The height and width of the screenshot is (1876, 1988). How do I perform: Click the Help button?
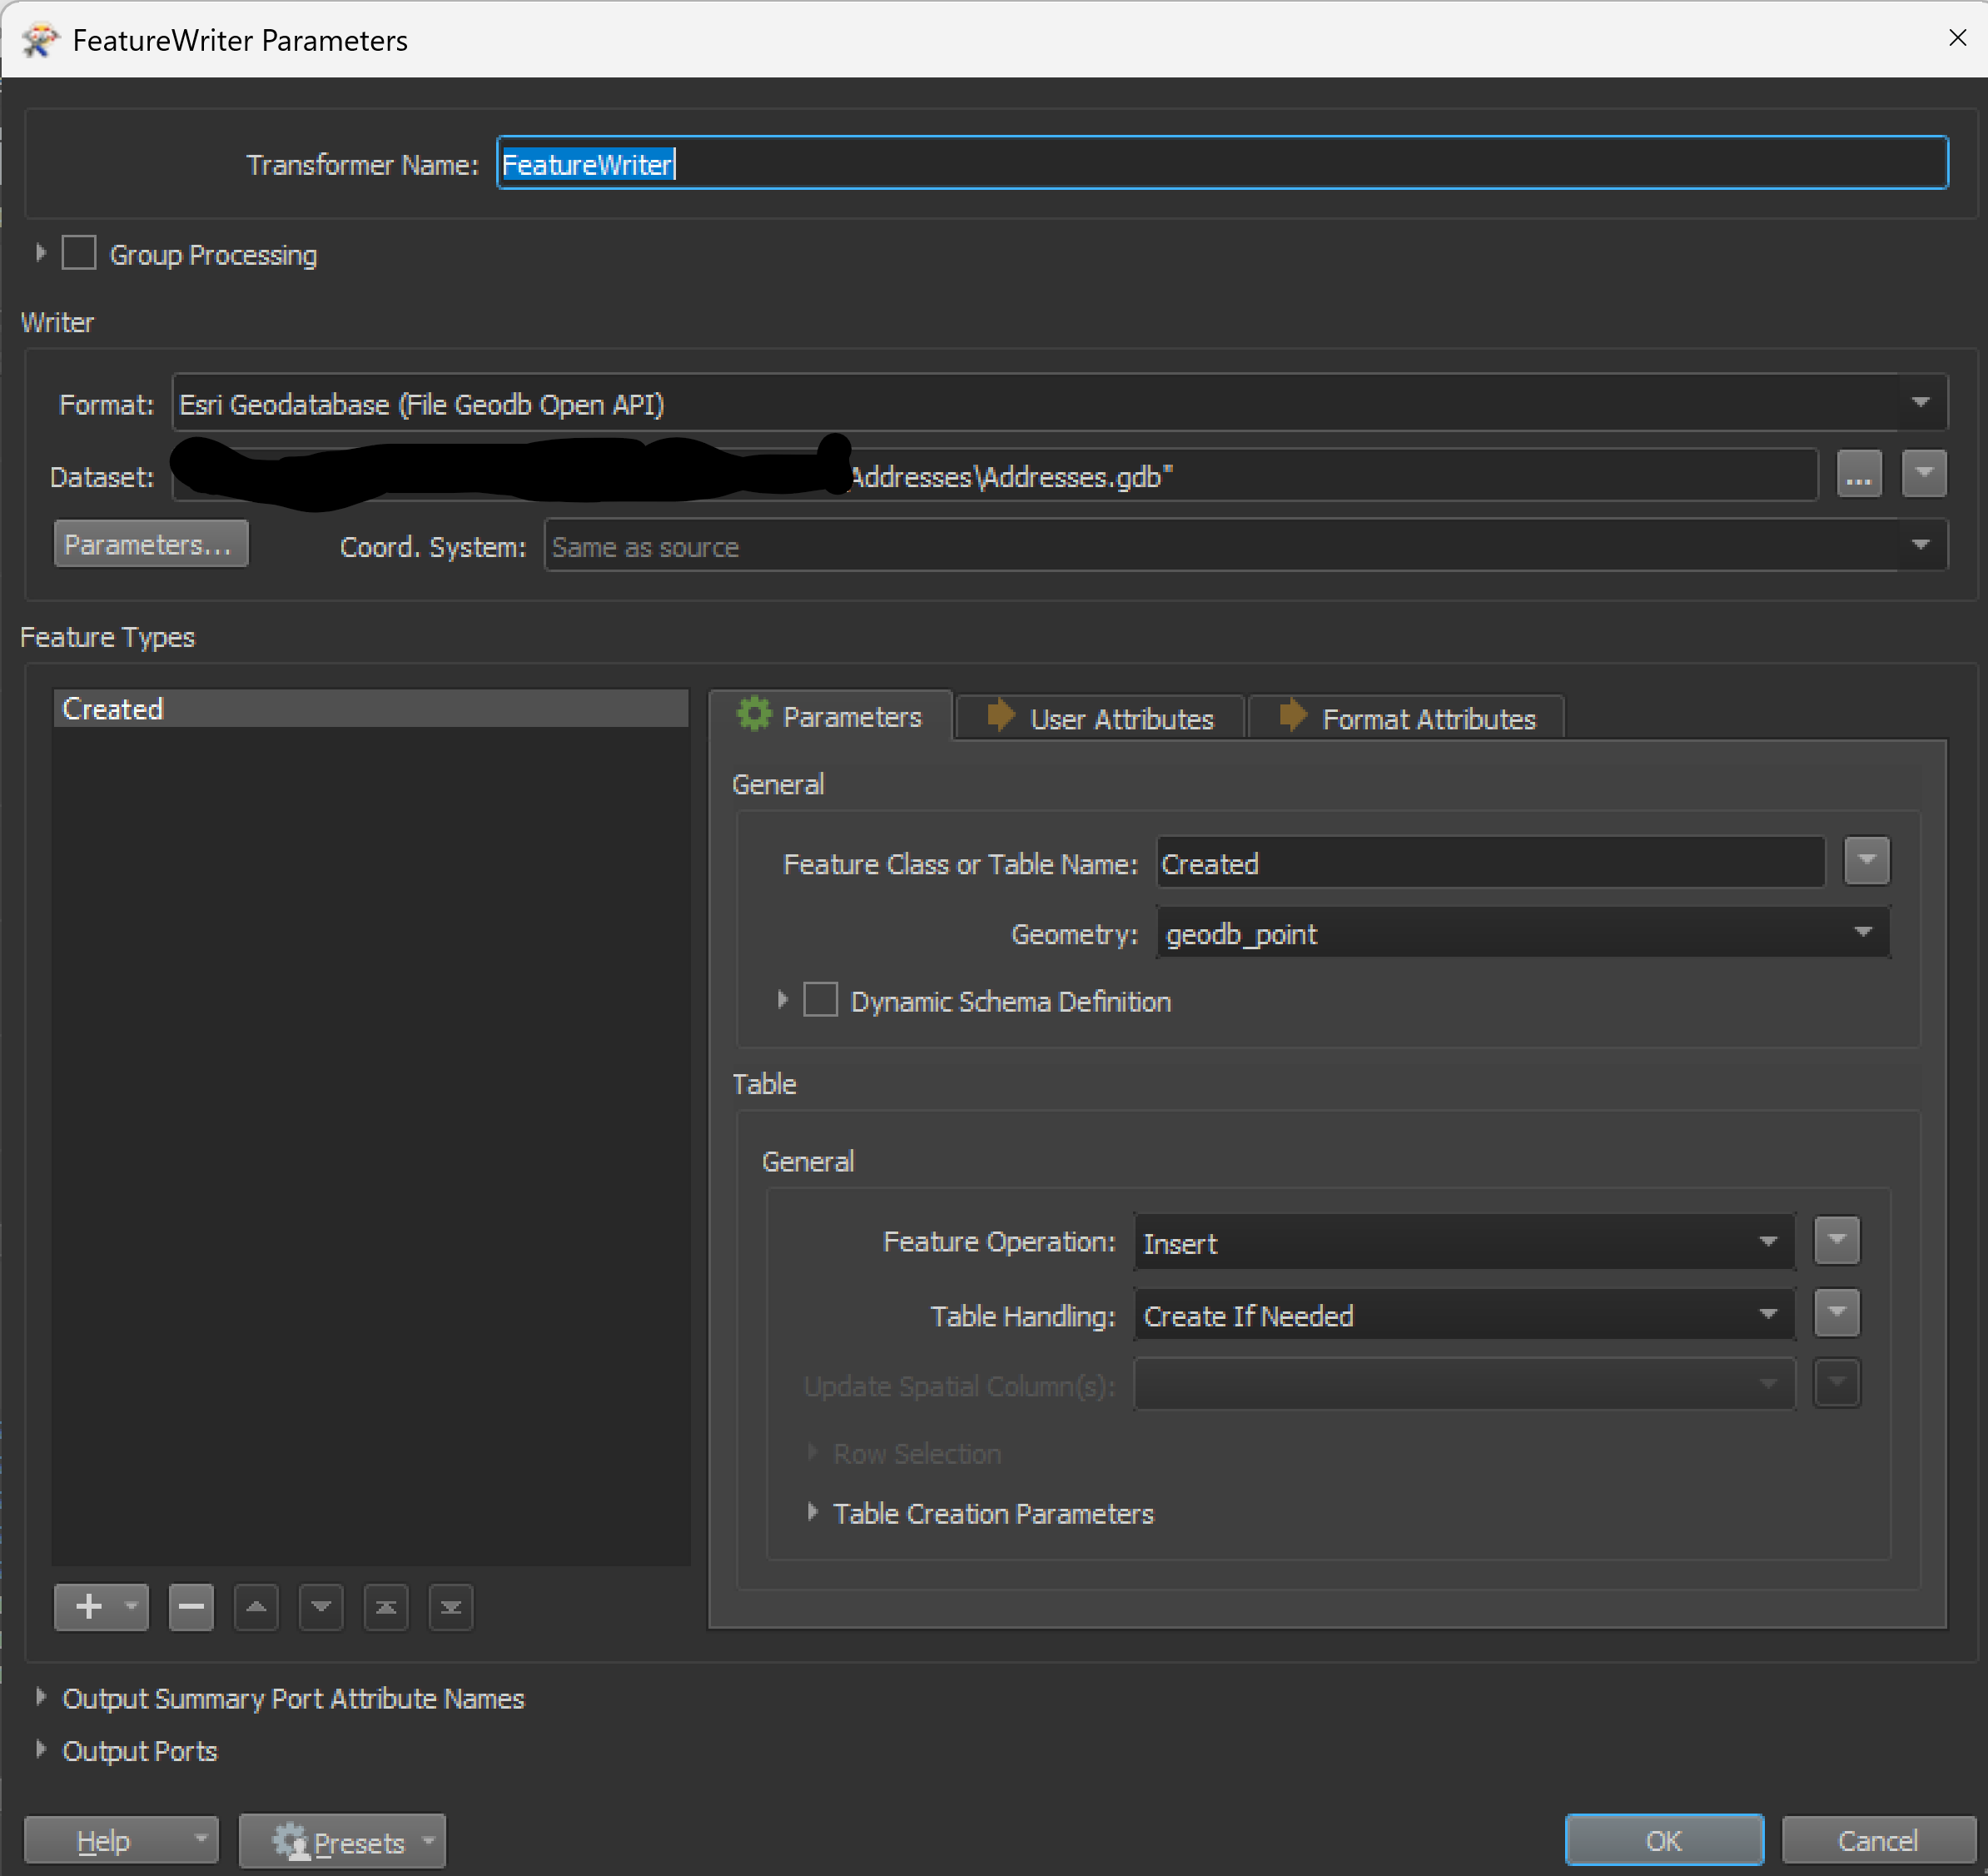pyautogui.click(x=104, y=1841)
